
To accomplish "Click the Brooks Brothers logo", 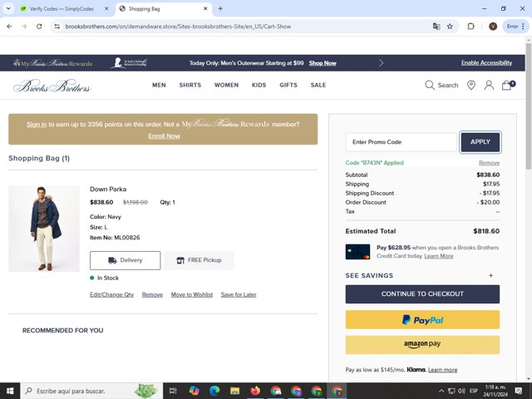I will (52, 86).
